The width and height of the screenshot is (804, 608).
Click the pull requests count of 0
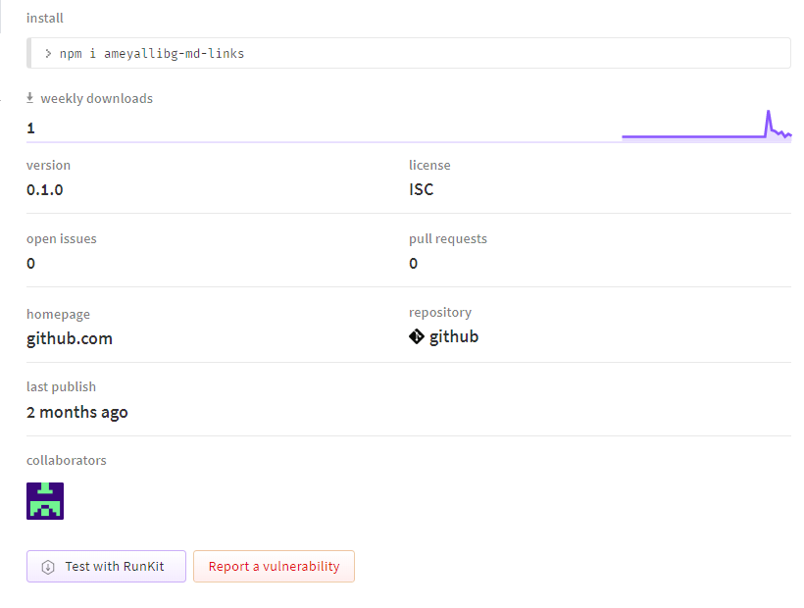(414, 263)
